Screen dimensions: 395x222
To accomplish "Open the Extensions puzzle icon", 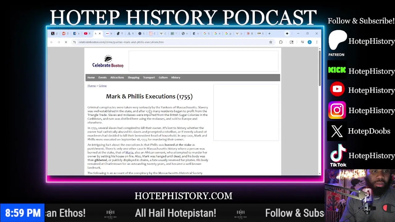I will click(281, 42).
